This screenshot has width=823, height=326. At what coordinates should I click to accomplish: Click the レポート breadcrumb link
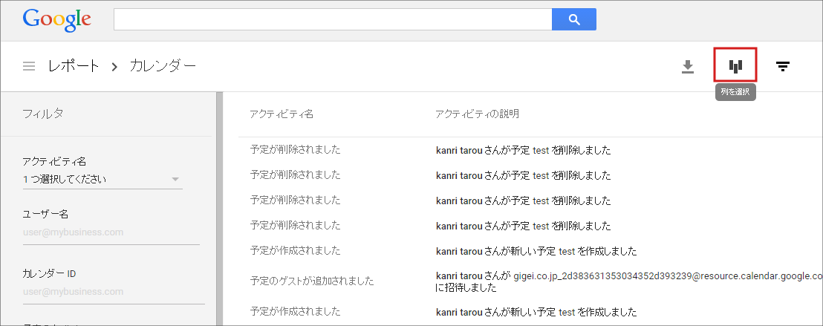[74, 66]
